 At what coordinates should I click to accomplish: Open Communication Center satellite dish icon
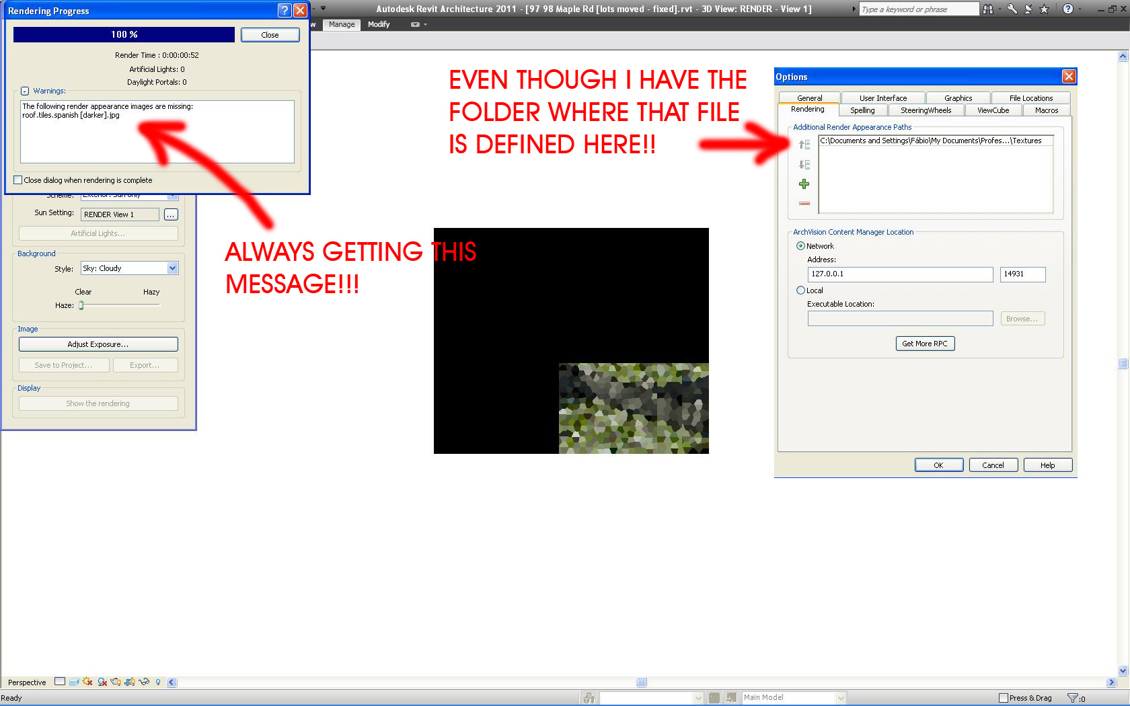(x=1028, y=9)
